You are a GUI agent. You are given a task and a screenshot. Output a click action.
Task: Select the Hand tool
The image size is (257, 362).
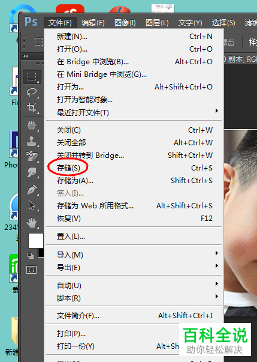(32, 223)
